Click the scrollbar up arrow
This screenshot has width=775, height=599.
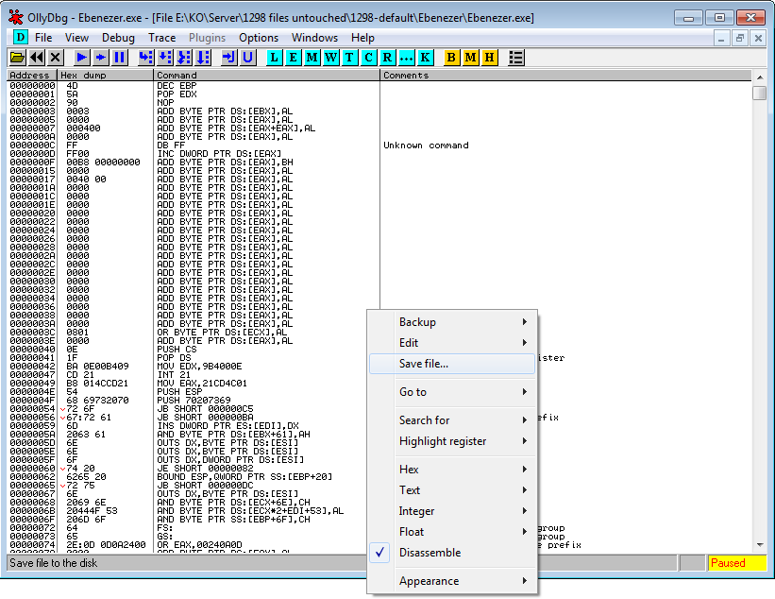point(760,77)
